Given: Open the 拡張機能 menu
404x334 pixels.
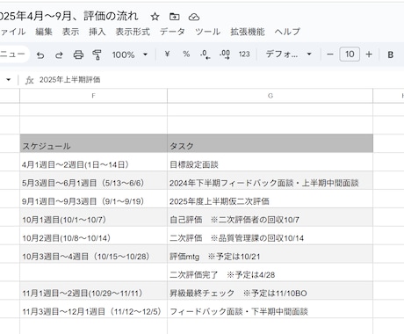Looking at the screenshot, I should [248, 32].
